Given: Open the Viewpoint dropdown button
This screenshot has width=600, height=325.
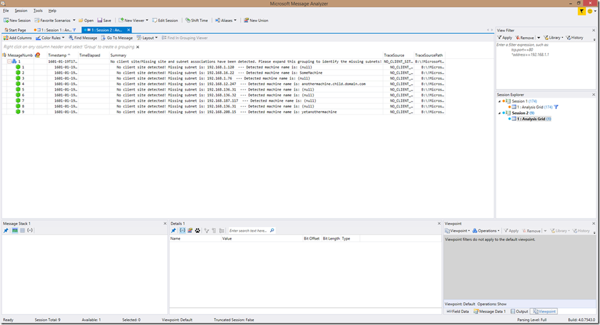Looking at the screenshot, I should [457, 231].
